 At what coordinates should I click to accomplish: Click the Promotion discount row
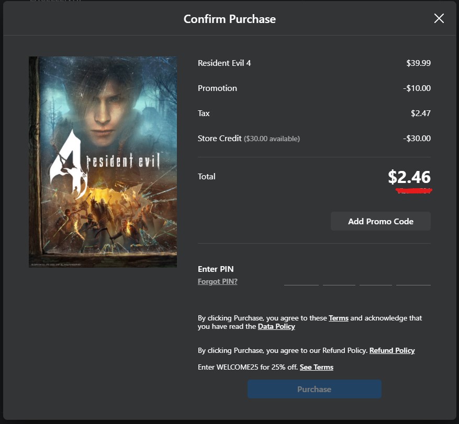pos(217,88)
